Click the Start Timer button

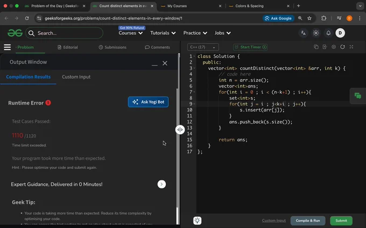(250, 47)
